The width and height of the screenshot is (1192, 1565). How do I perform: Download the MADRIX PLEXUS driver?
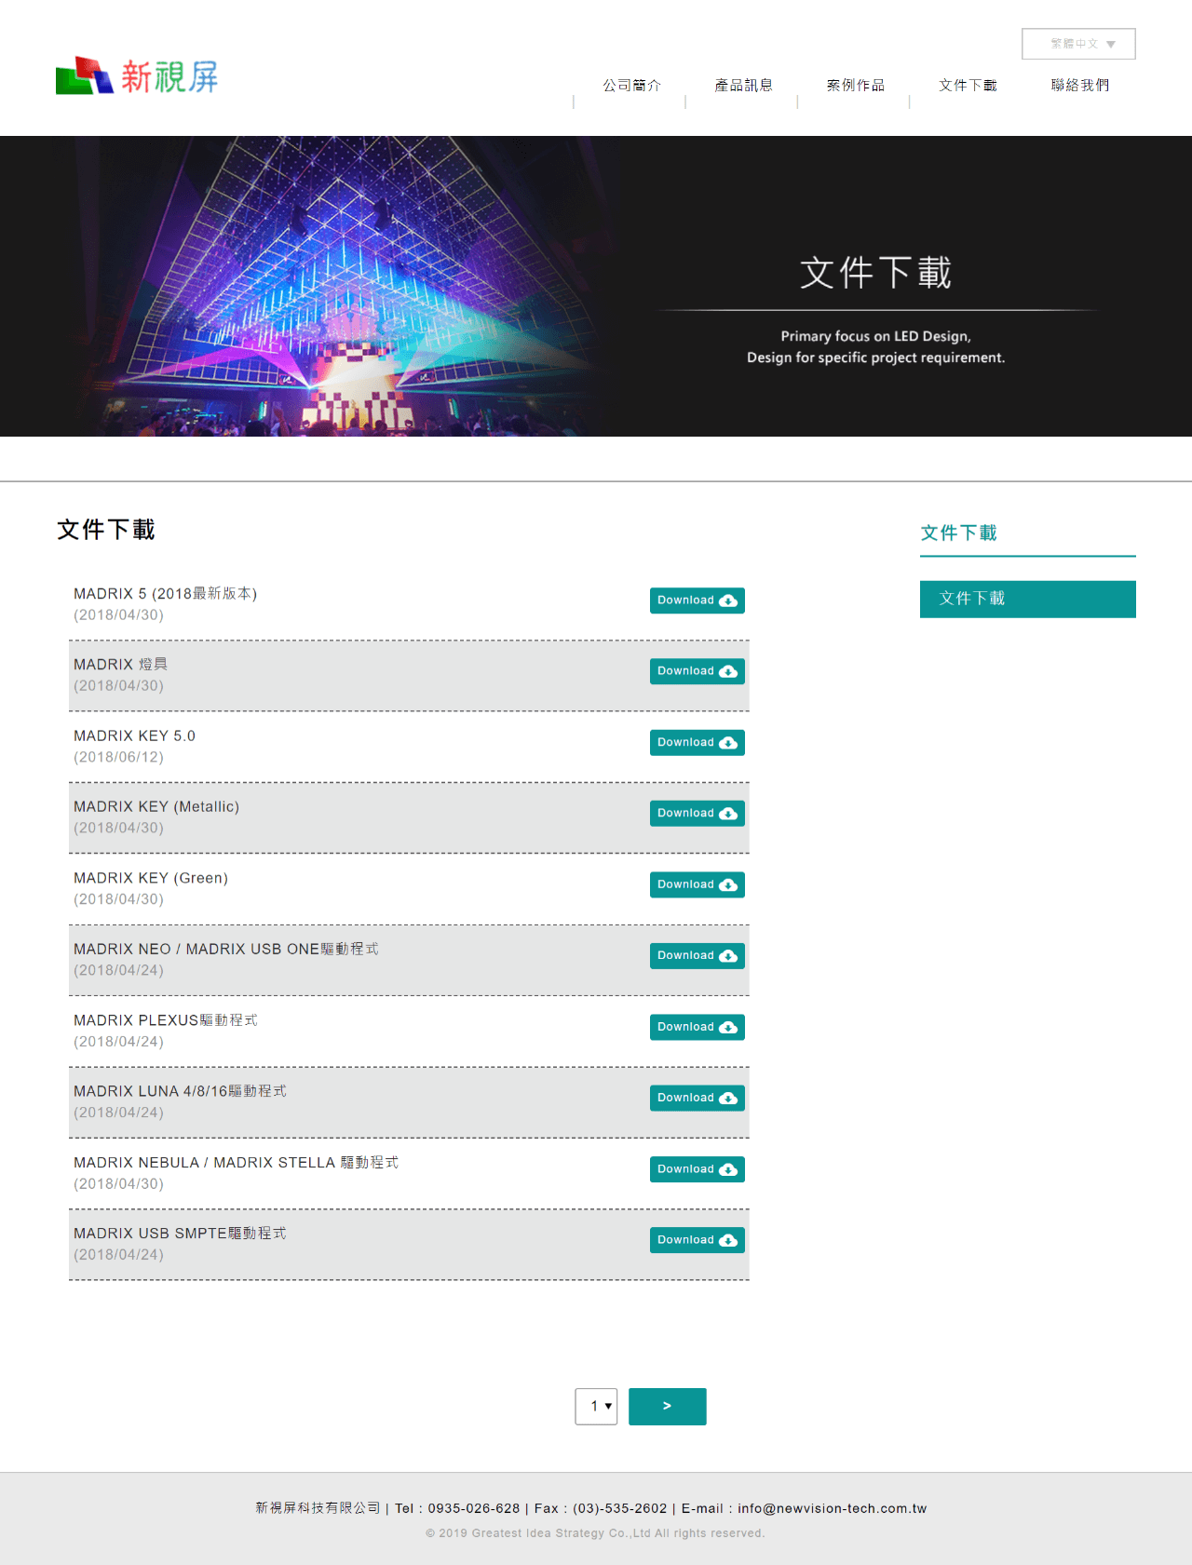coord(698,1027)
